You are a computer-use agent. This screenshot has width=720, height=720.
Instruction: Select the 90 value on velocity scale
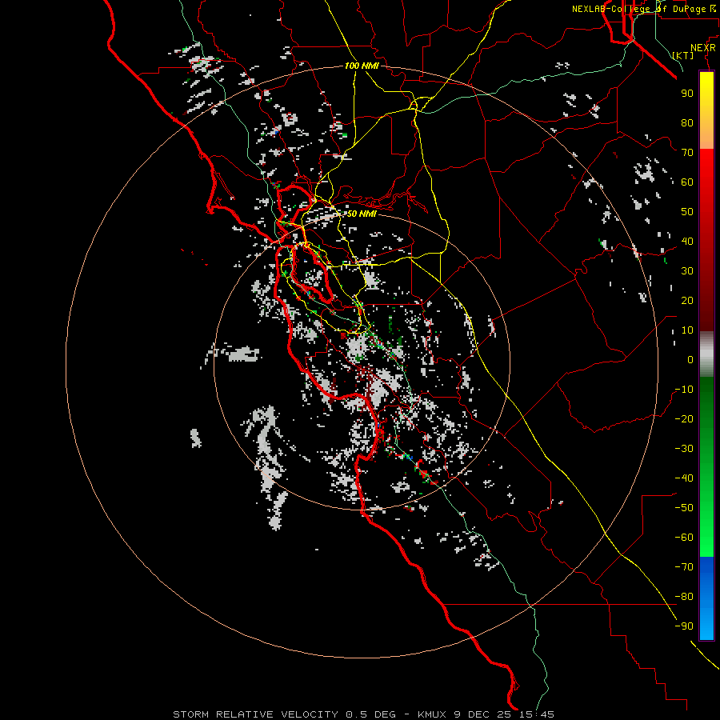687,94
